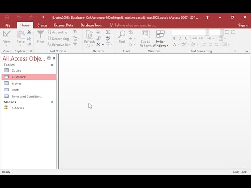Open the Clipboard dialog launcher
The image size is (251, 188).
(31, 51)
